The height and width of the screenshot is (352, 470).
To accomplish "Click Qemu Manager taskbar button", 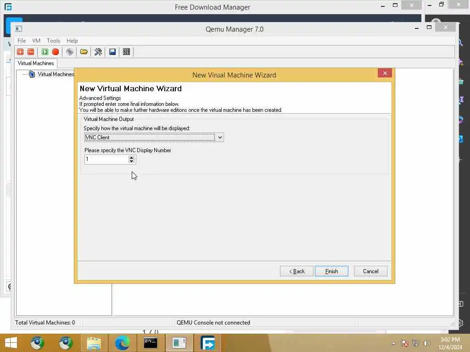I will 179,343.
